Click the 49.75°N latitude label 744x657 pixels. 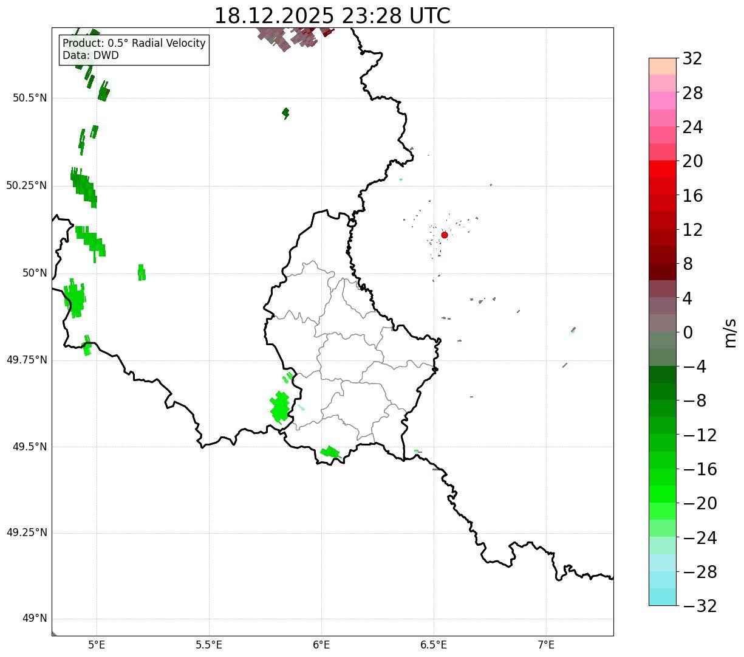click(x=27, y=360)
